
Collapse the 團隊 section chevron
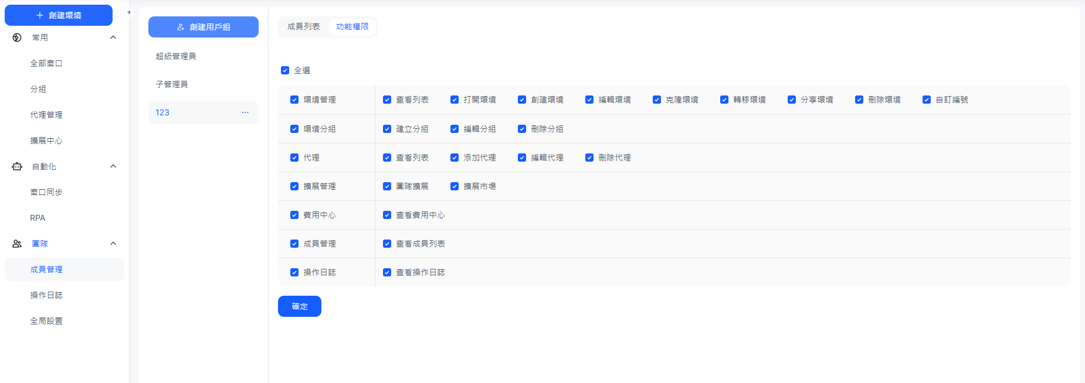[x=113, y=244]
